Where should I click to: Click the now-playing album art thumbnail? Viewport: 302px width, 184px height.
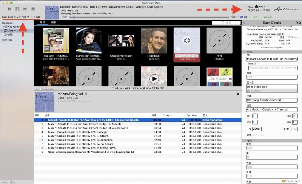[x=52, y=12]
